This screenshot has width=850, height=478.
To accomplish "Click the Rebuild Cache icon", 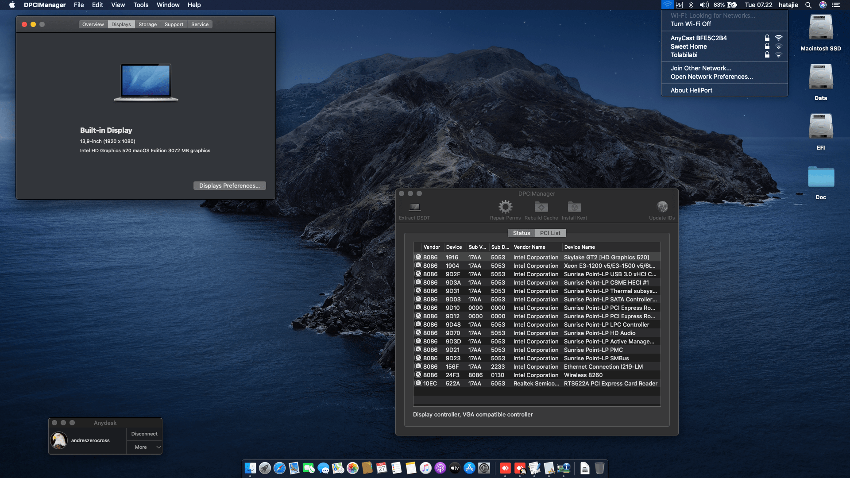I will (541, 207).
